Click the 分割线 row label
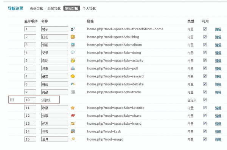The image size is (227, 150). (46, 100)
